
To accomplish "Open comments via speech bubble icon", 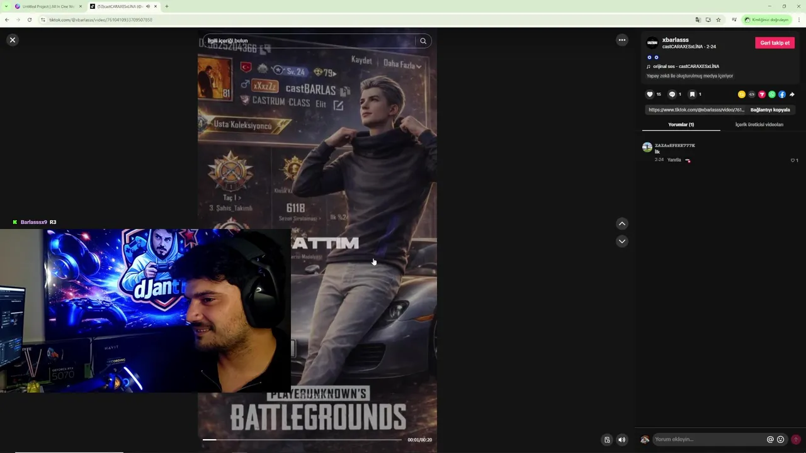I will [x=672, y=94].
